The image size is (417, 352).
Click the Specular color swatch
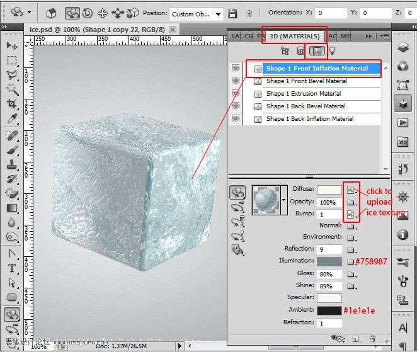[329, 298]
